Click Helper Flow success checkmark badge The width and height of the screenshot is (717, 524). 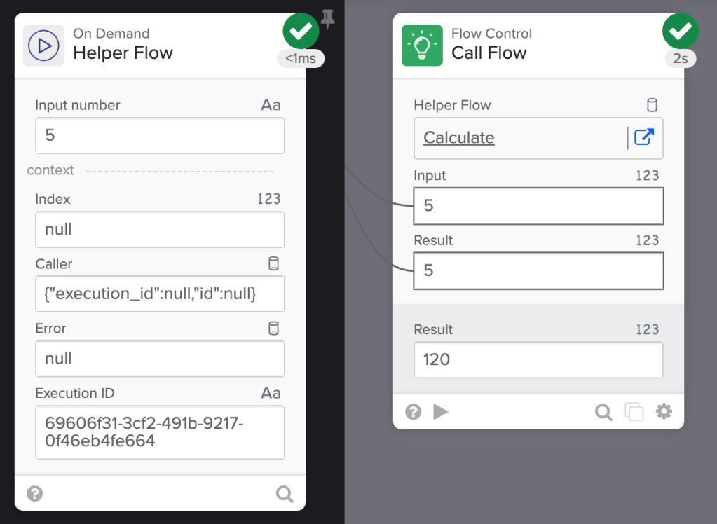(301, 31)
